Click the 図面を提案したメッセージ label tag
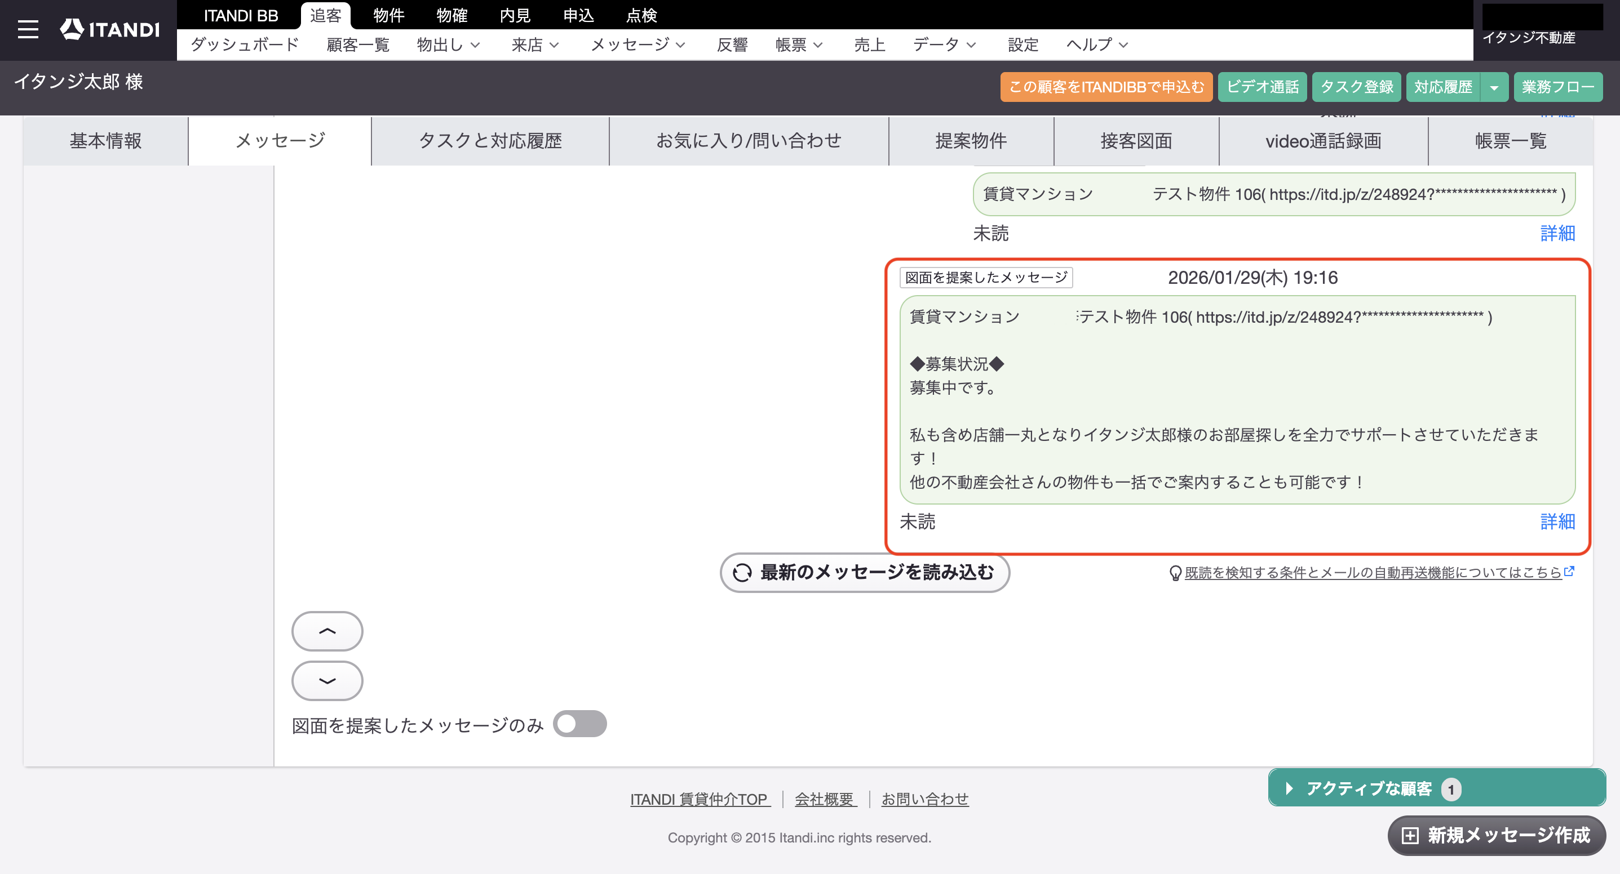 [986, 278]
